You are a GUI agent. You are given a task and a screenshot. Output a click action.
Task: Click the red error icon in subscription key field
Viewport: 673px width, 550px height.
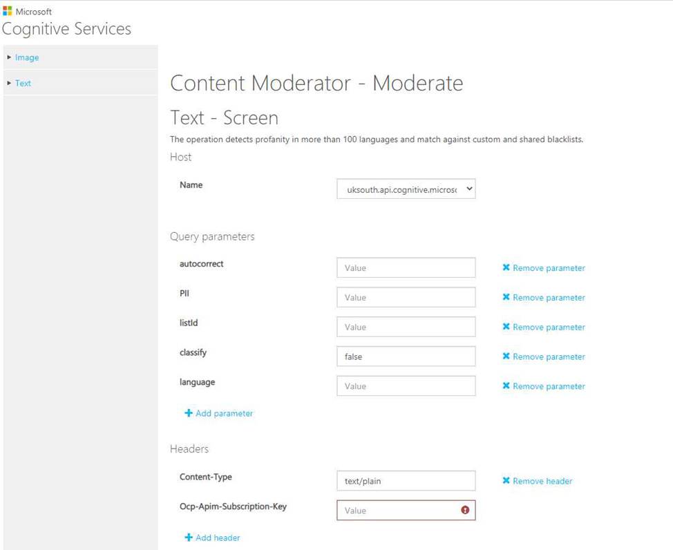(465, 510)
